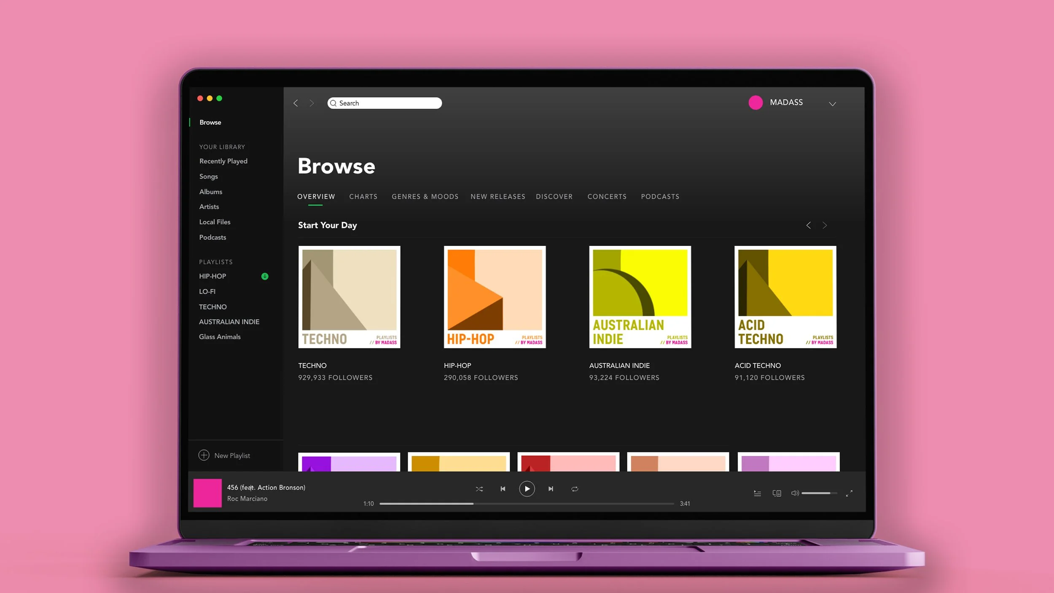Click the song progress bar

click(527, 504)
